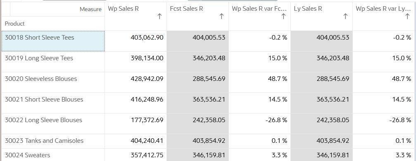
Task: Select the Measure header label
Action: point(90,9)
